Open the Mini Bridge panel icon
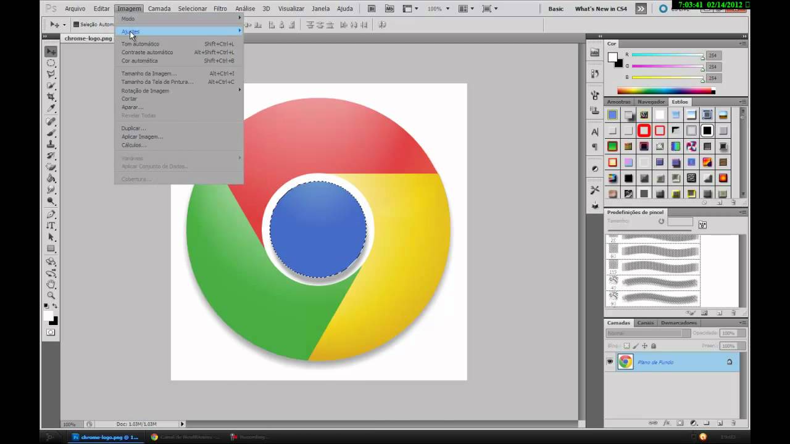This screenshot has width=790, height=444. pyautogui.click(x=595, y=53)
